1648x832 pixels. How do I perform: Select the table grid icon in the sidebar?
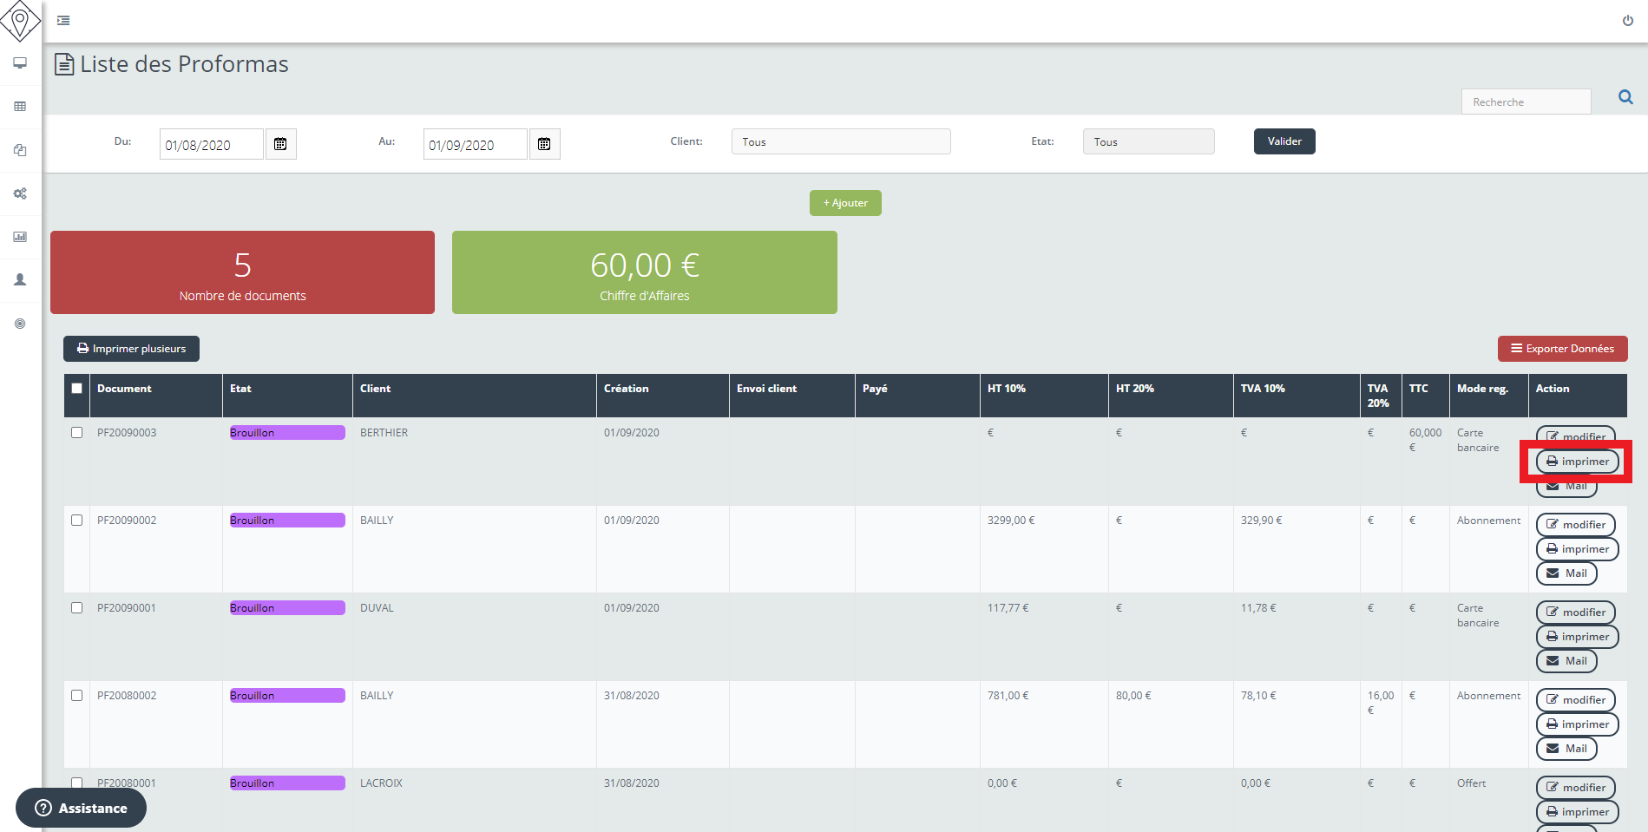[x=19, y=106]
